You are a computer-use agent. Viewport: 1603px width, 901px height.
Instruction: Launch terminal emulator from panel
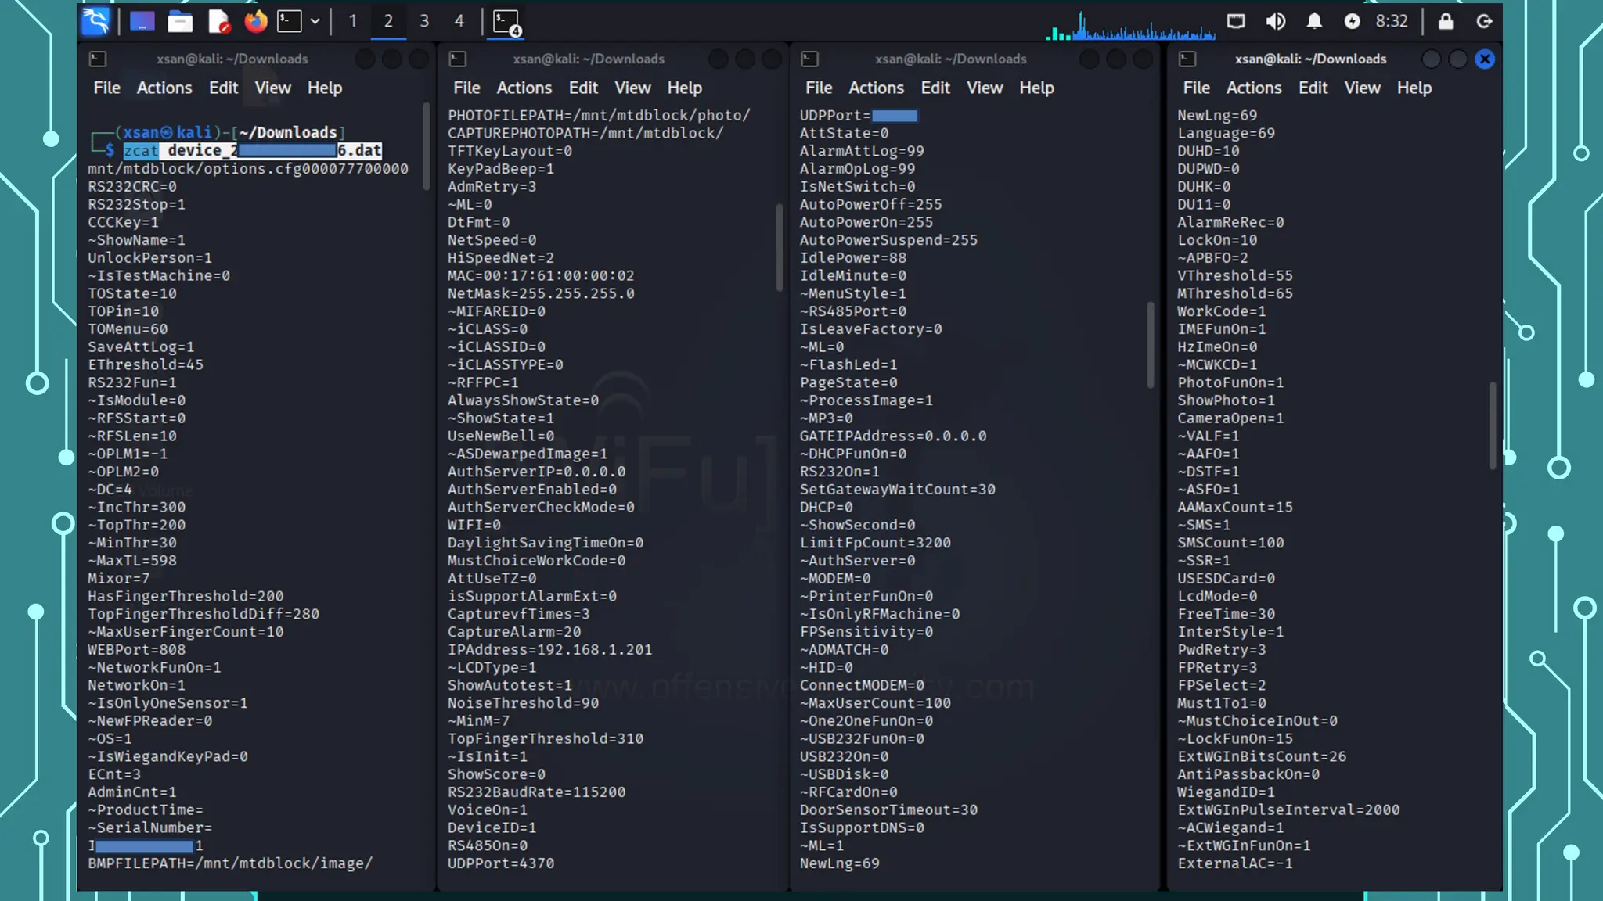pos(290,21)
